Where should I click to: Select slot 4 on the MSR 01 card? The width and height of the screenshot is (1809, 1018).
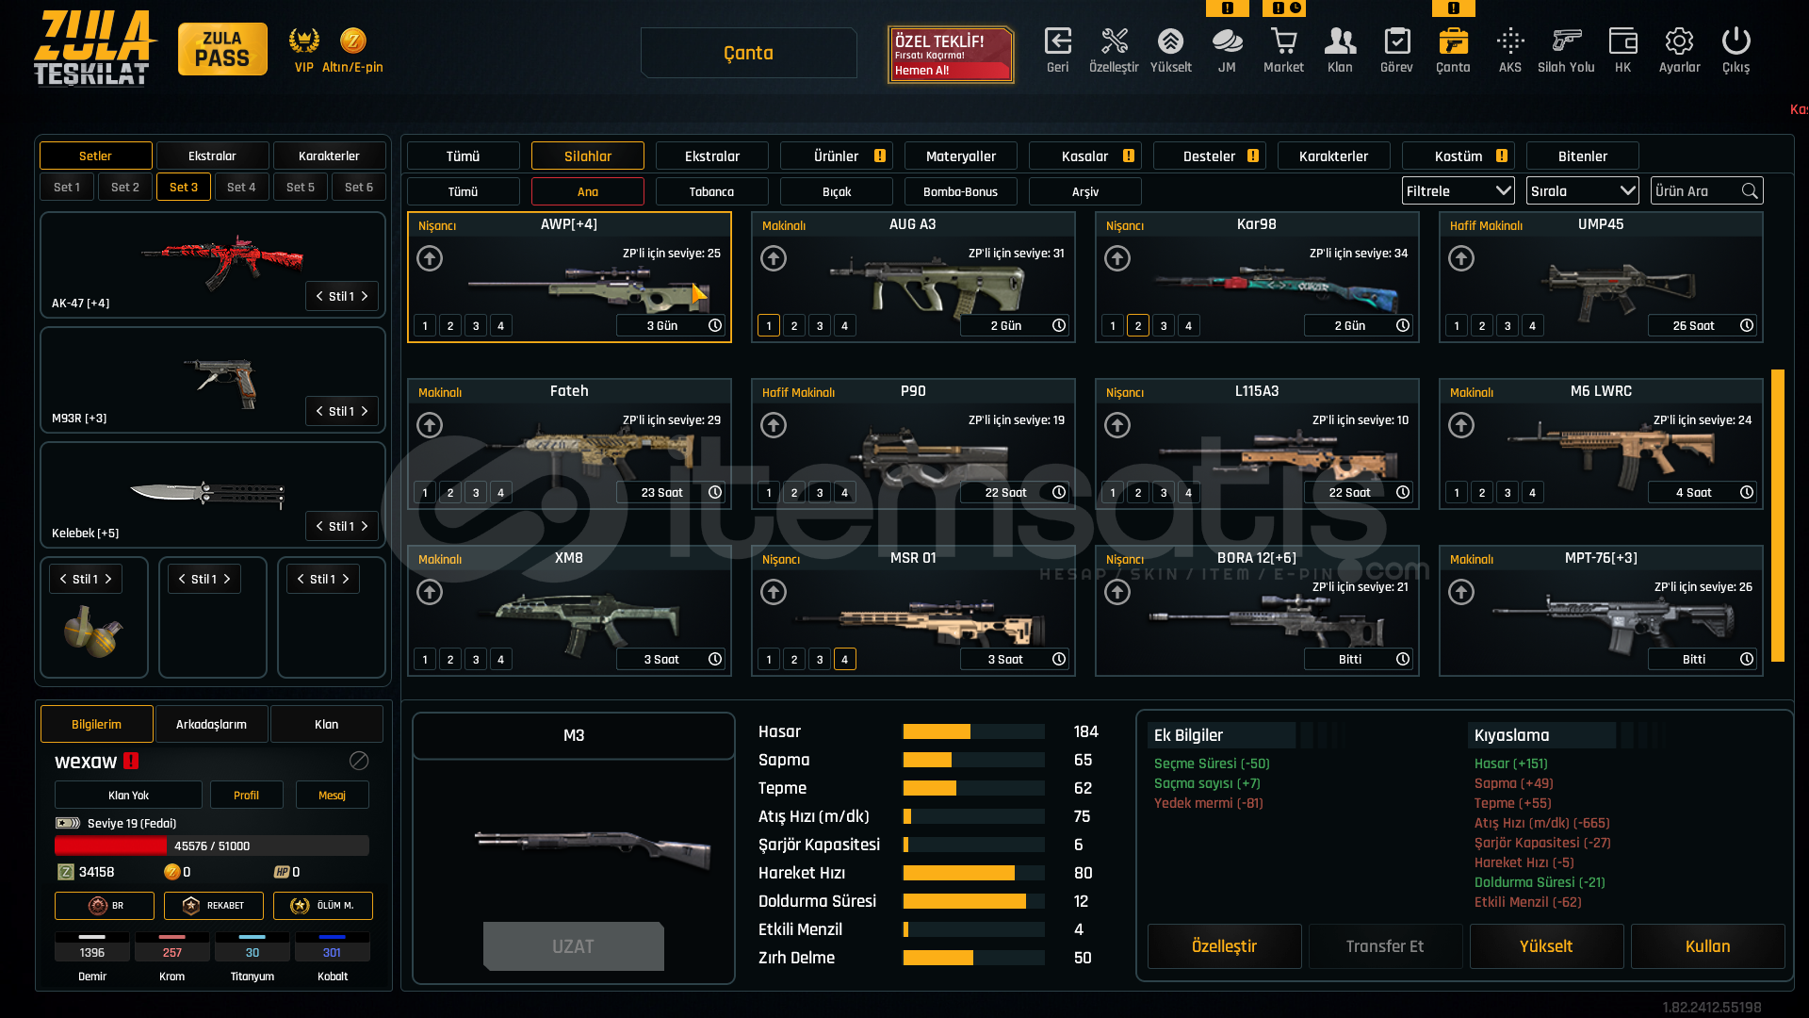(x=845, y=660)
